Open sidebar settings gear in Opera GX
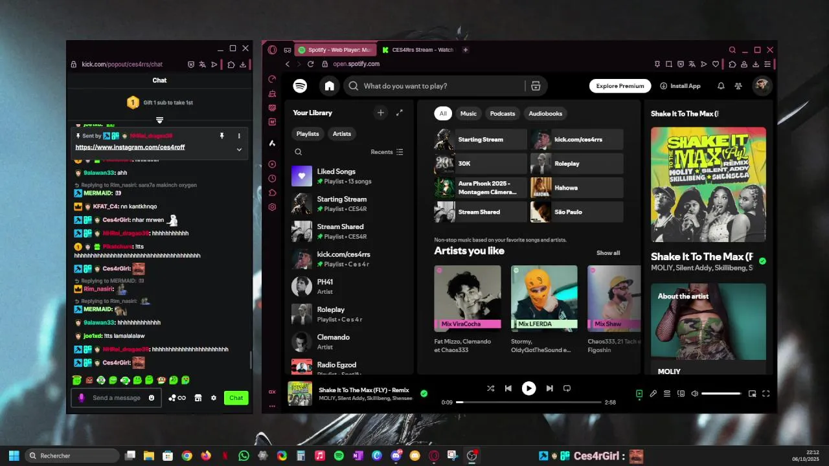Viewport: 829px width, 466px height. (272, 207)
